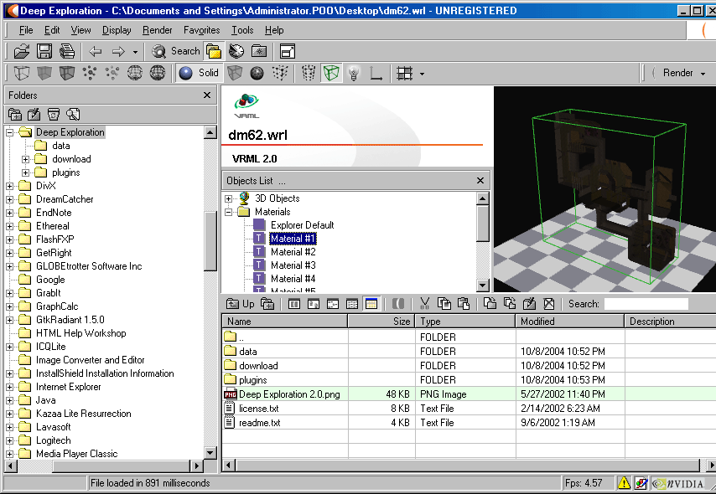Click the Open file icon in the toolbar

pyautogui.click(x=22, y=51)
